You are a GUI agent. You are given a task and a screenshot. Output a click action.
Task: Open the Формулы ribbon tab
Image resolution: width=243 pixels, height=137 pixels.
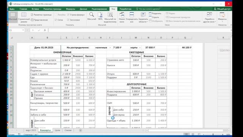pyautogui.click(x=71, y=9)
